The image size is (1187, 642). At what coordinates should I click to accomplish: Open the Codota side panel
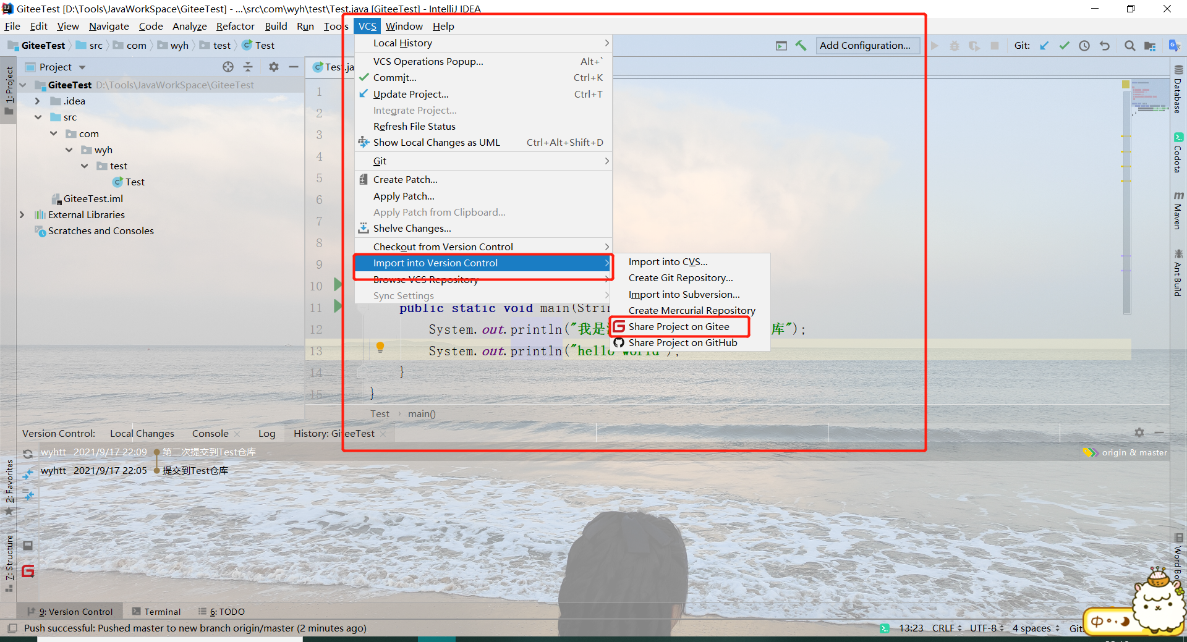click(1178, 153)
